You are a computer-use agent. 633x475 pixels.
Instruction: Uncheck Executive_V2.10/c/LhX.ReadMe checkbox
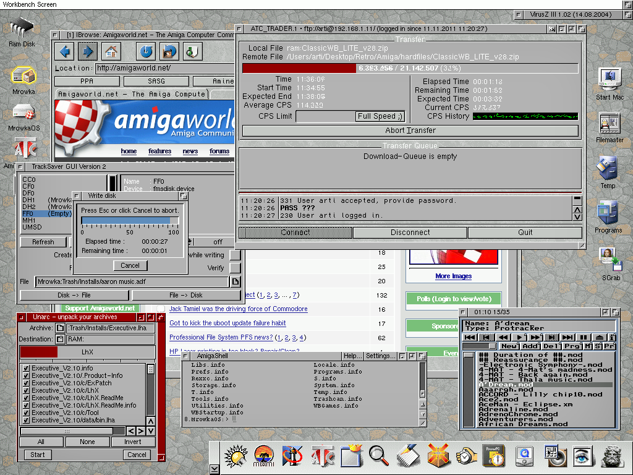pos(26,398)
